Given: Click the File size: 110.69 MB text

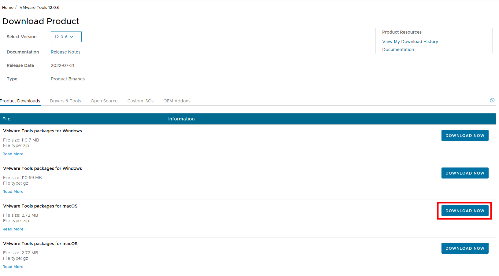Looking at the screenshot, I should pyautogui.click(x=22, y=178).
